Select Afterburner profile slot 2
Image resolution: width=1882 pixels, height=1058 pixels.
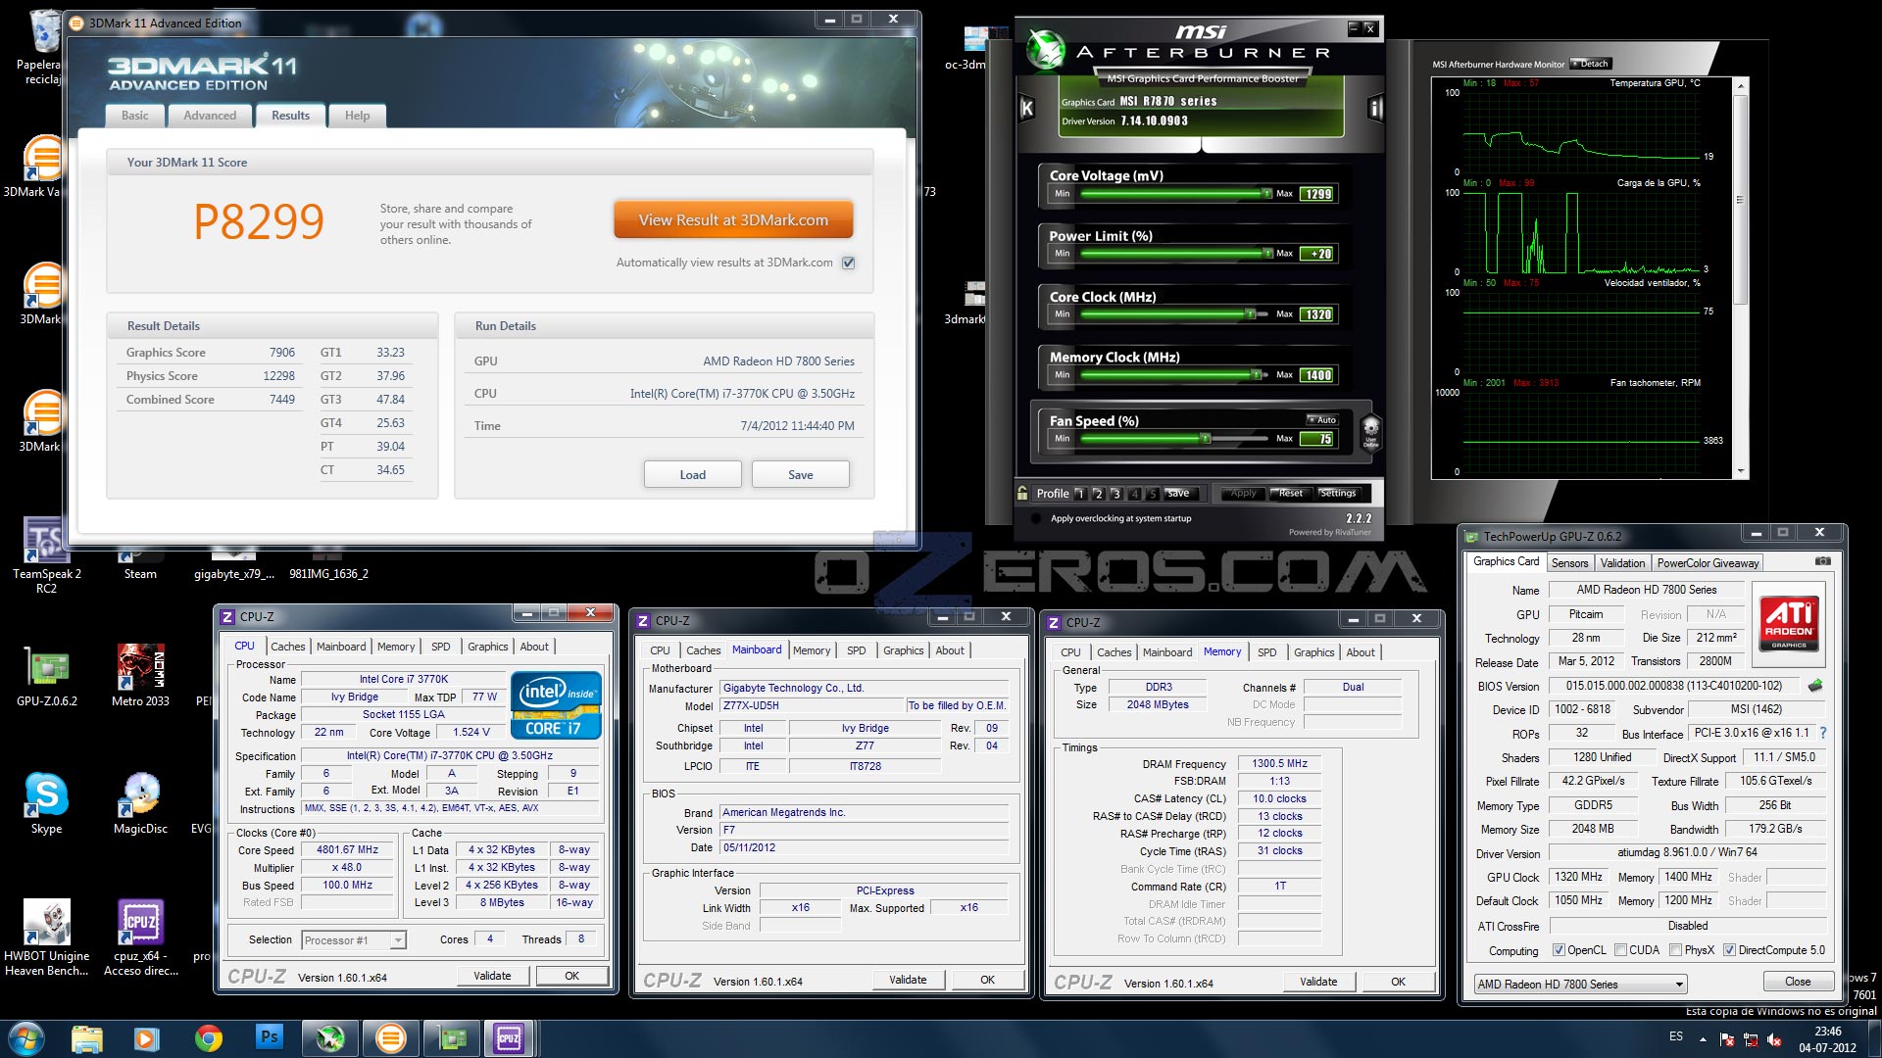(1098, 494)
